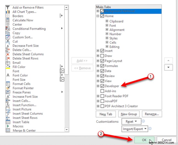
Task: Uncheck the Formulas checkbox
Action: [x=102, y=66]
